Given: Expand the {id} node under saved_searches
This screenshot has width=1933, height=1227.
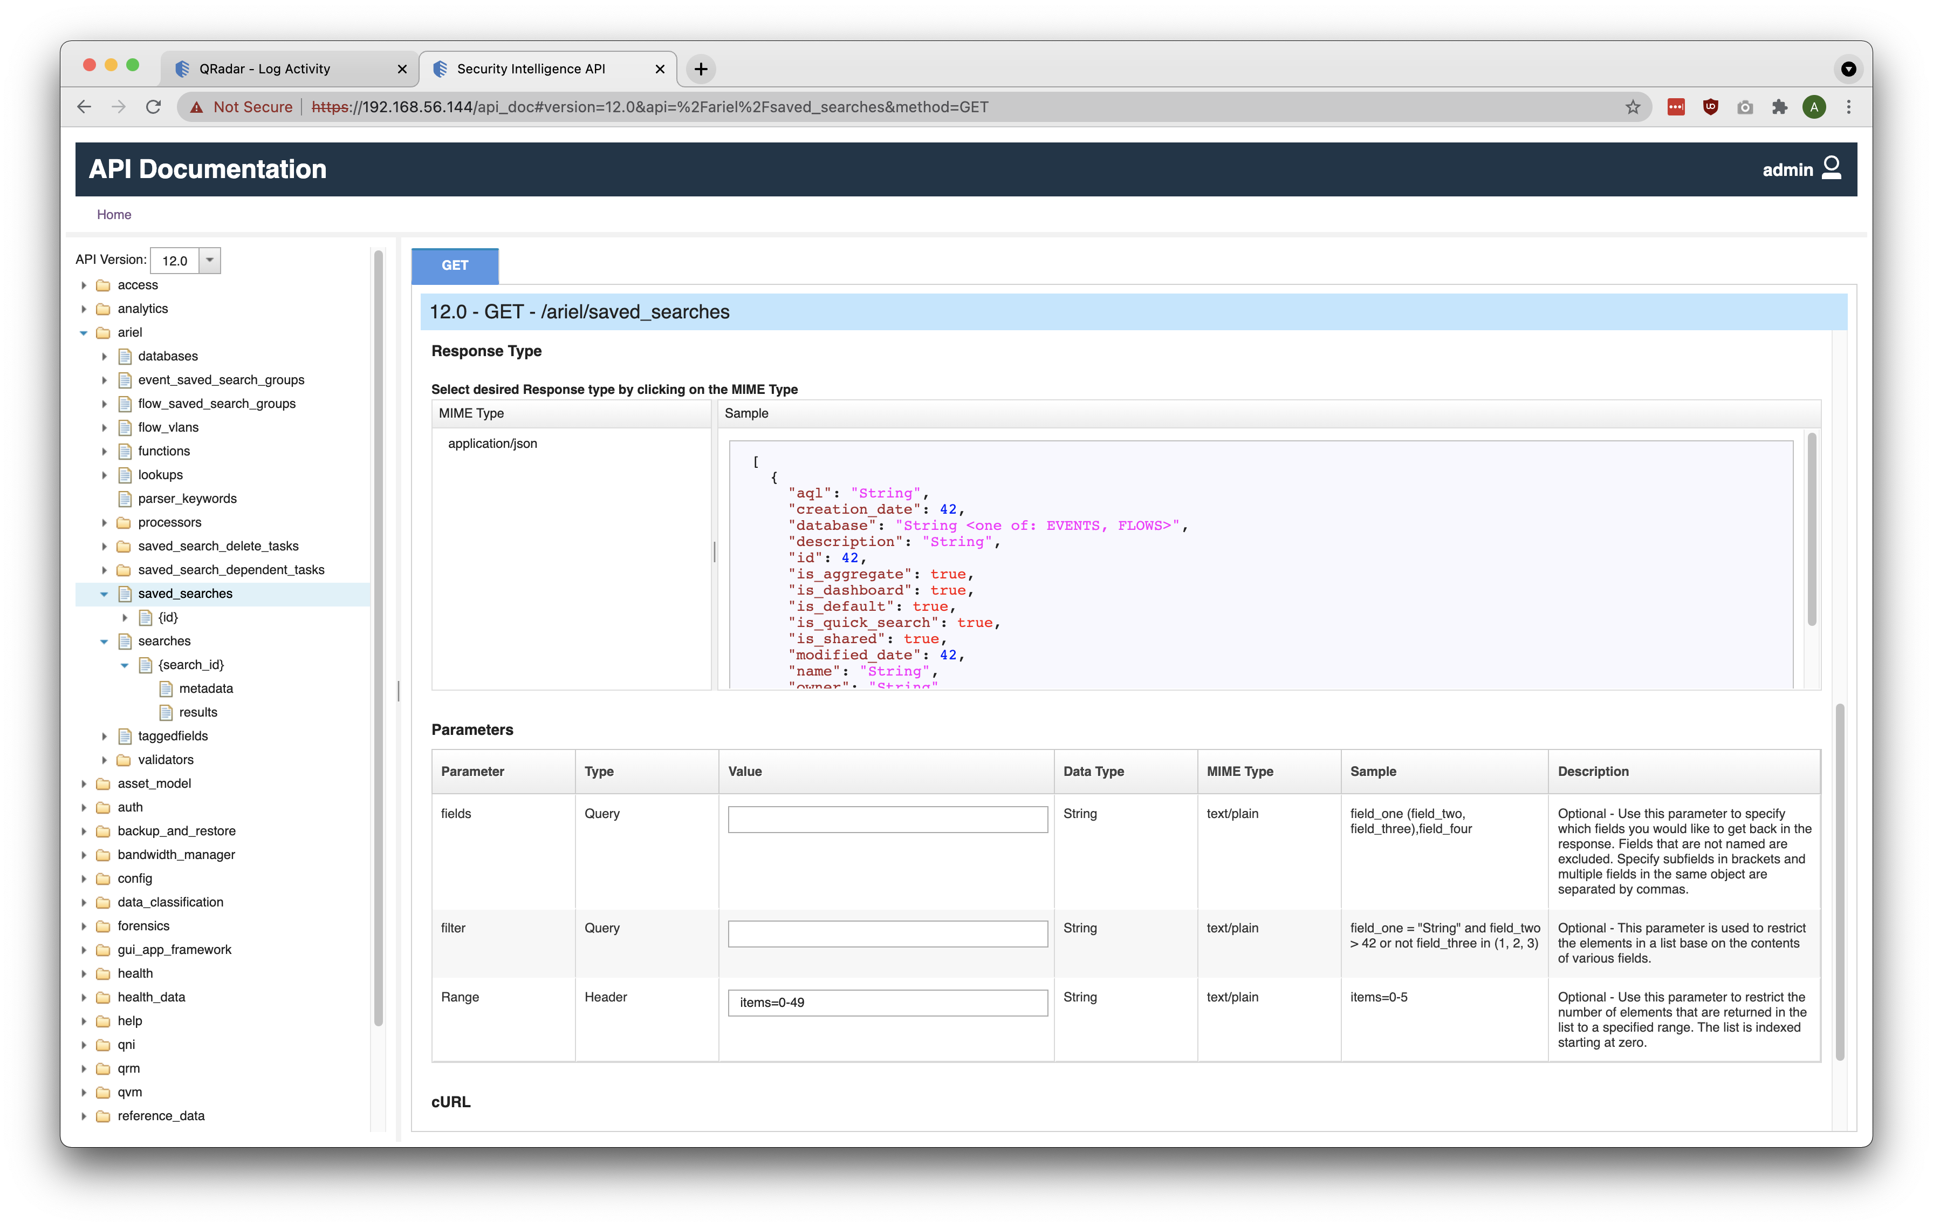Looking at the screenshot, I should tap(125, 617).
